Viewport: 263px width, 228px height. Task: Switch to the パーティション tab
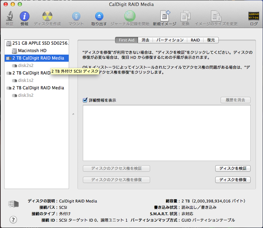pyautogui.click(x=170, y=40)
